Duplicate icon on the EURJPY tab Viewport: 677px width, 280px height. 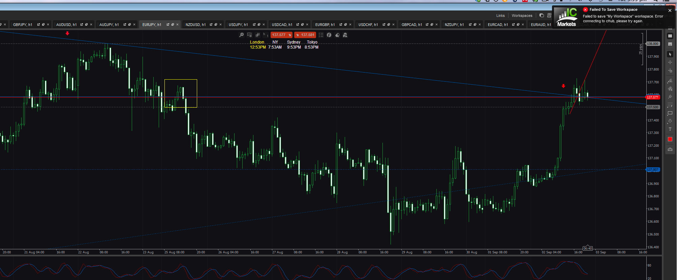click(173, 25)
